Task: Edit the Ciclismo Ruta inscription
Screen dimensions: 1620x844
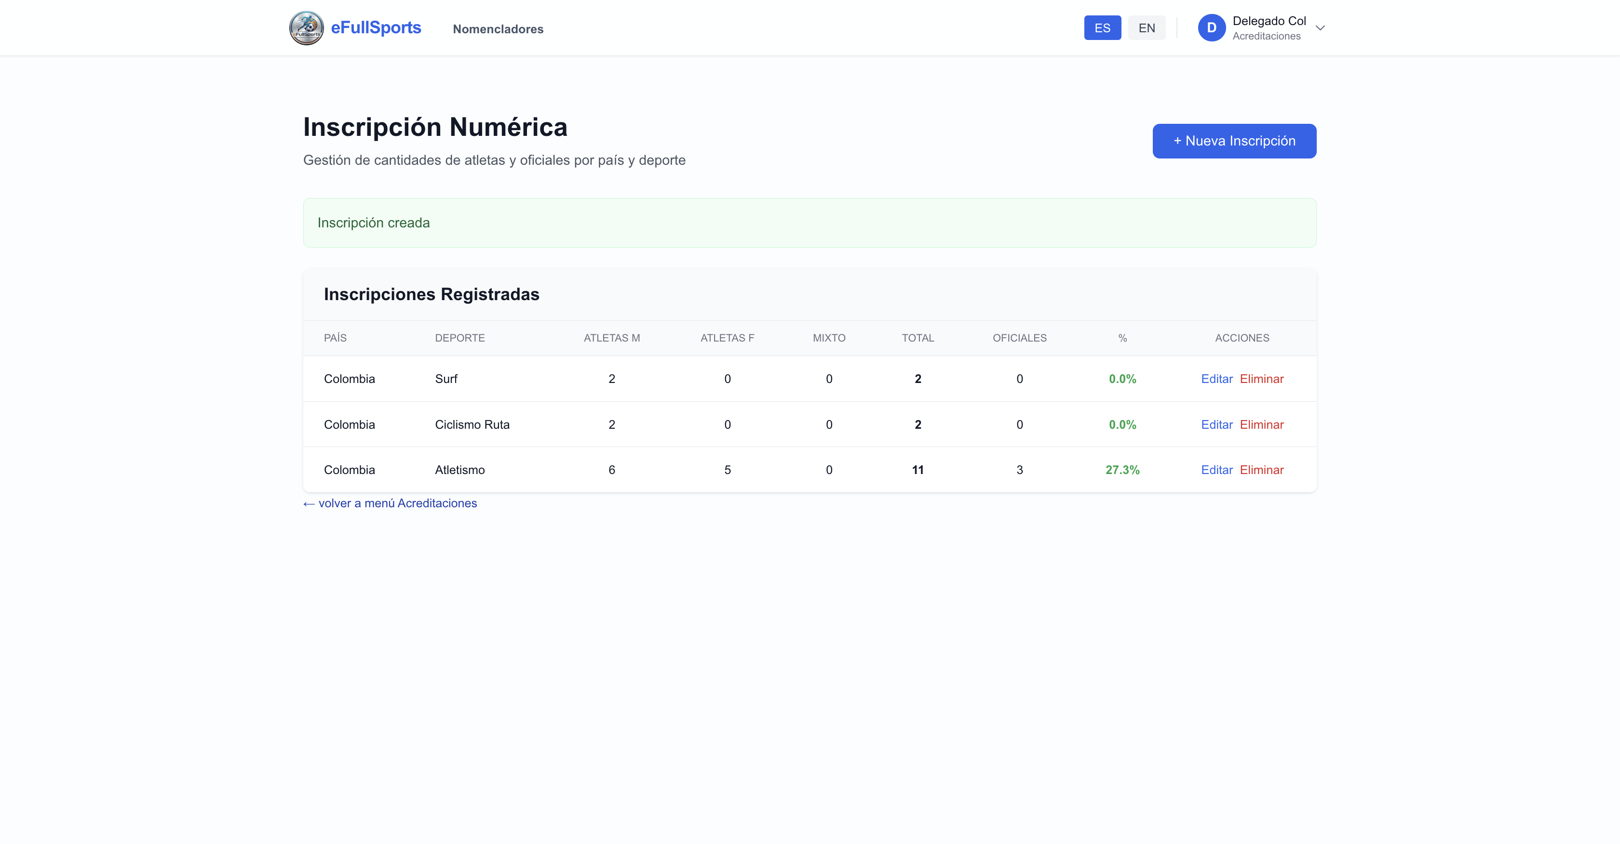Action: tap(1216, 425)
